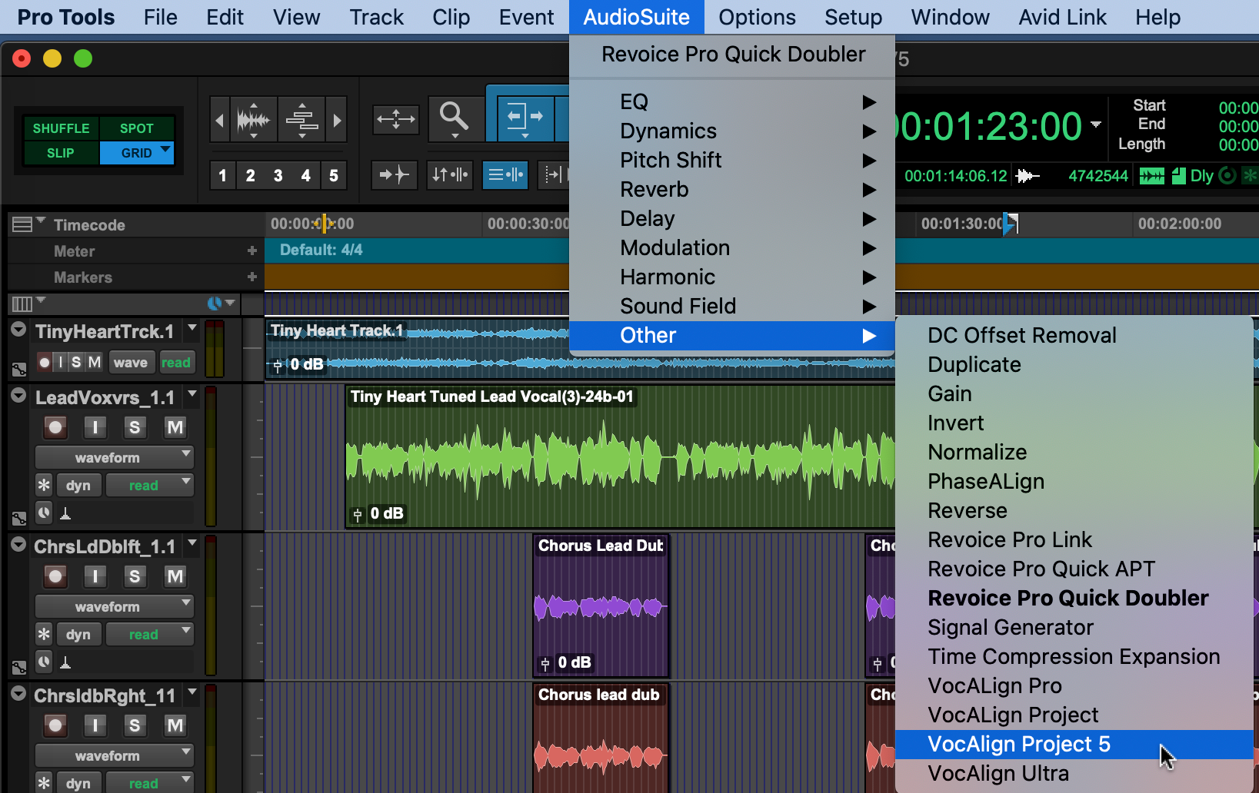The width and height of the screenshot is (1259, 793).
Task: Open waveform view selector on LeadVoxvrs track
Action: [114, 458]
